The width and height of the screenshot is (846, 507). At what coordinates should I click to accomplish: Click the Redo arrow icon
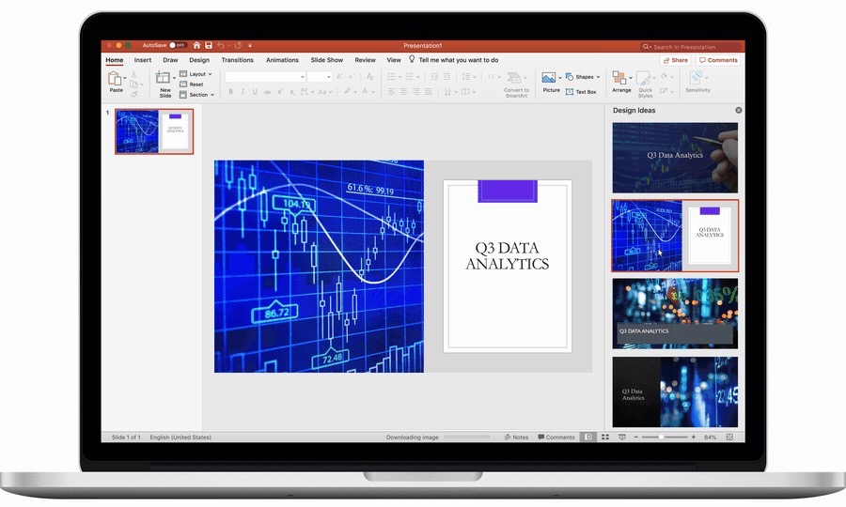pos(238,45)
